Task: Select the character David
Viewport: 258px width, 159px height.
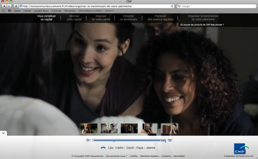Action: tap(130, 148)
